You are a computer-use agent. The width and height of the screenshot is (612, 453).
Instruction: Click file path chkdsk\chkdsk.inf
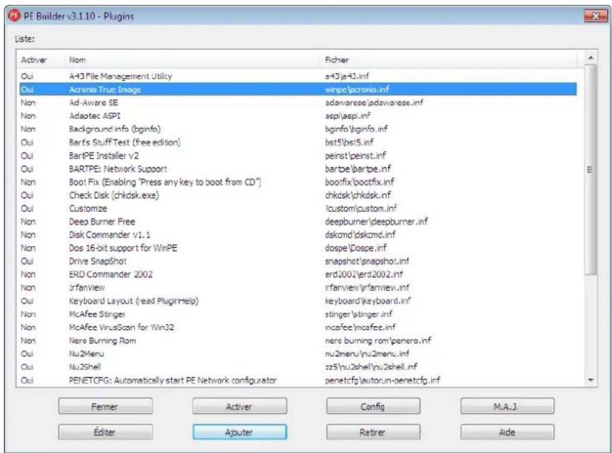point(357,195)
